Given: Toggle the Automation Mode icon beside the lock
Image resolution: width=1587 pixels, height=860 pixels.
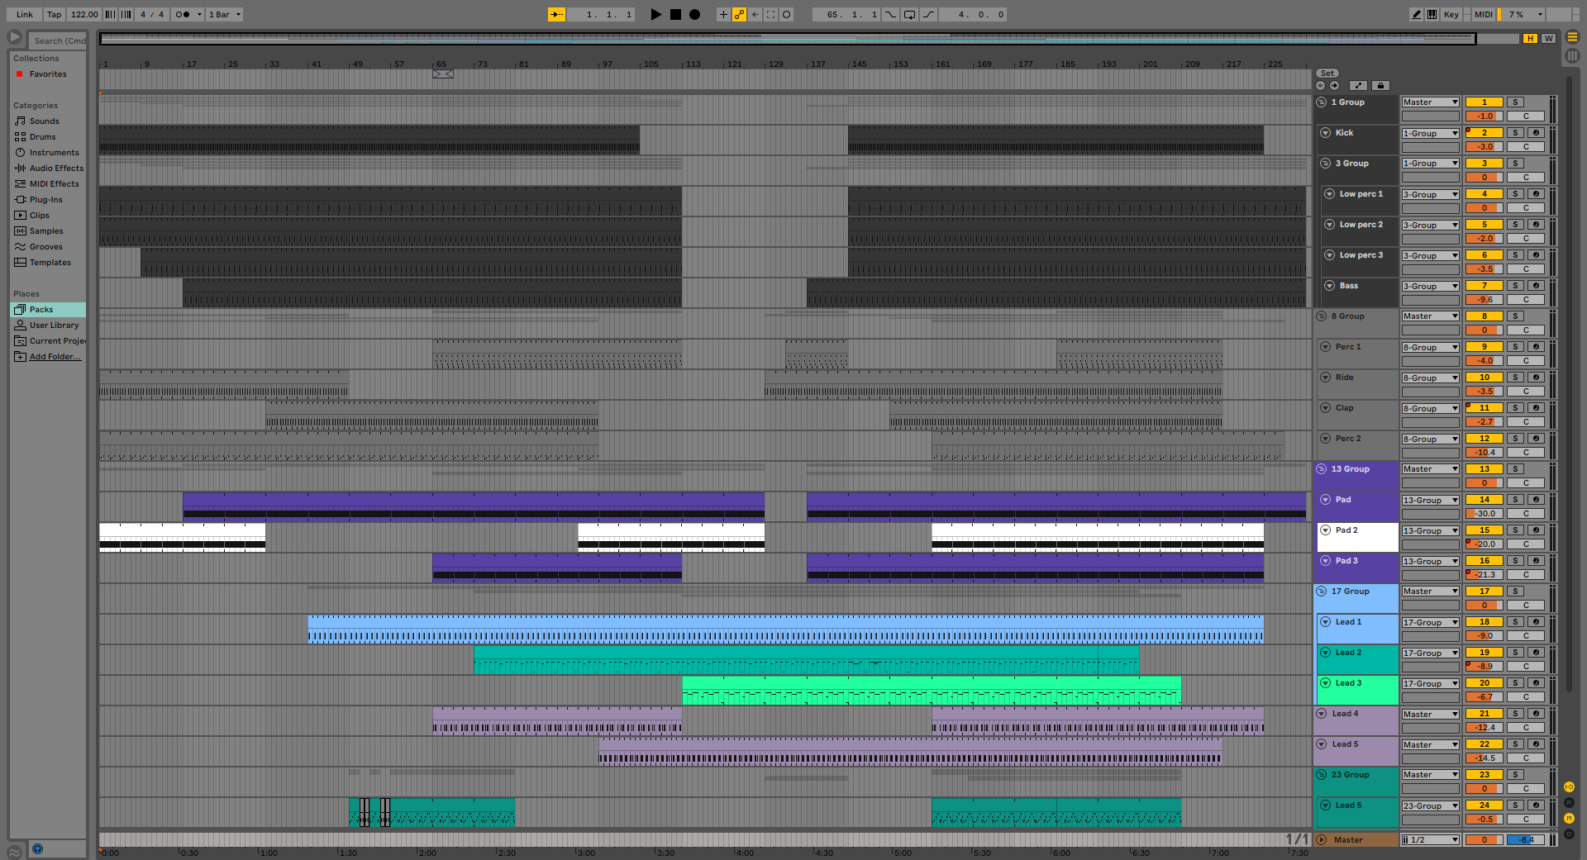Looking at the screenshot, I should (1358, 85).
